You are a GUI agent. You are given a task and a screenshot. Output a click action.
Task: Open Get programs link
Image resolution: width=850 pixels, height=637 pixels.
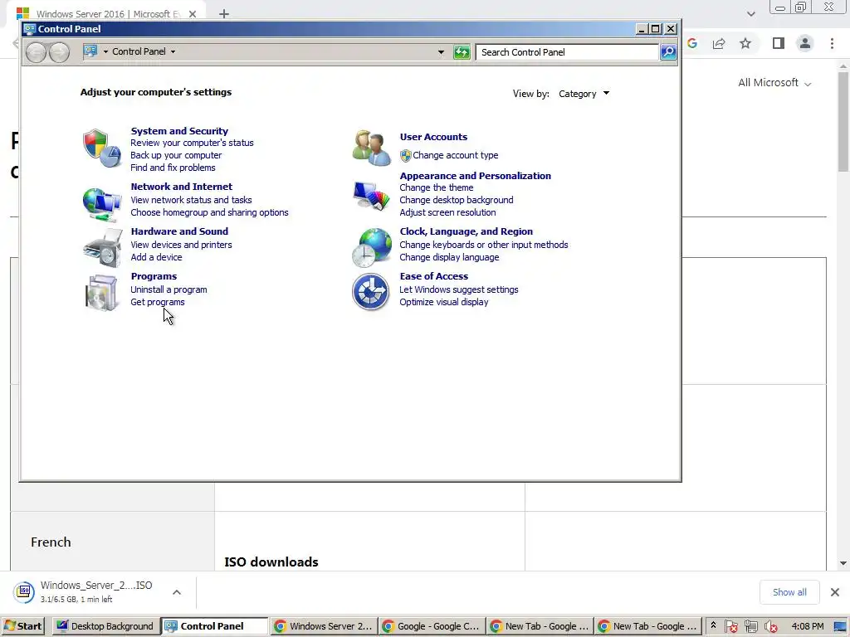(158, 302)
